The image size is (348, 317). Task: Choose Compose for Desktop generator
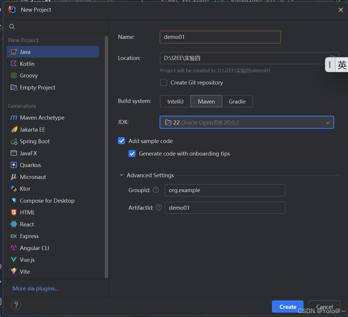point(53,201)
